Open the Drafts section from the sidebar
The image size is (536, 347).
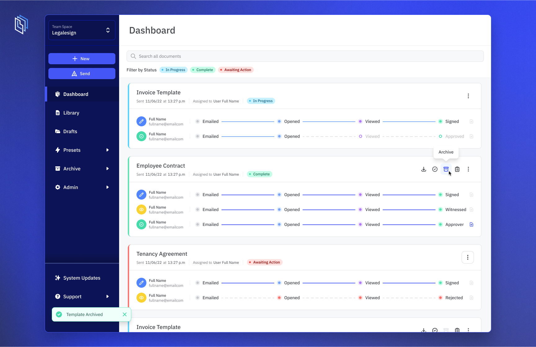(x=70, y=131)
